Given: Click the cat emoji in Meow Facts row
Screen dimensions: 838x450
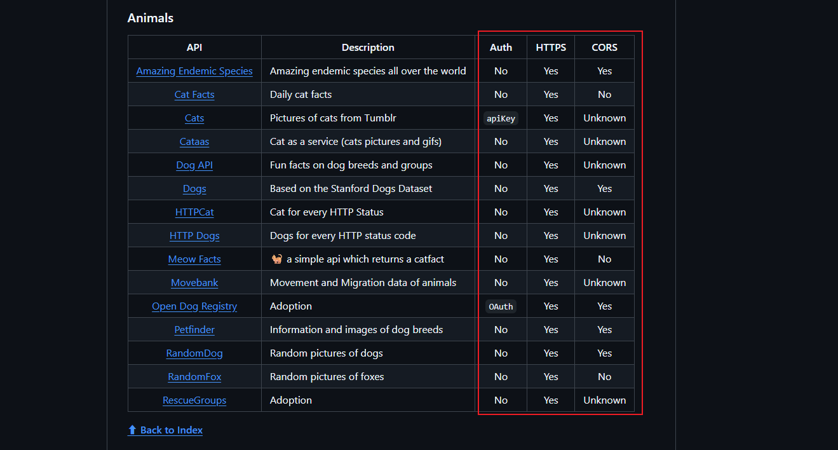Looking at the screenshot, I should 276,259.
